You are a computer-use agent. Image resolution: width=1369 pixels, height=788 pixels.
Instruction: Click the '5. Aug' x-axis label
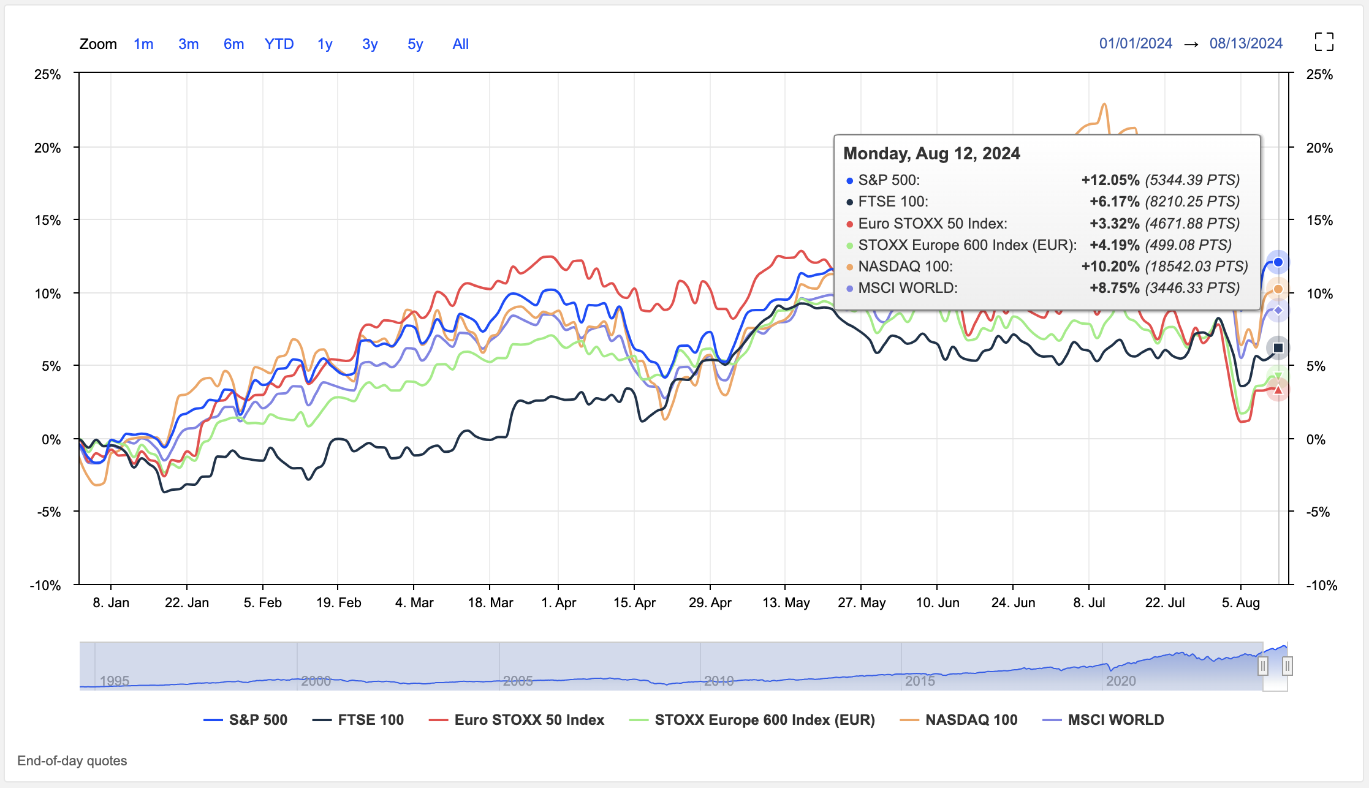point(1241,602)
